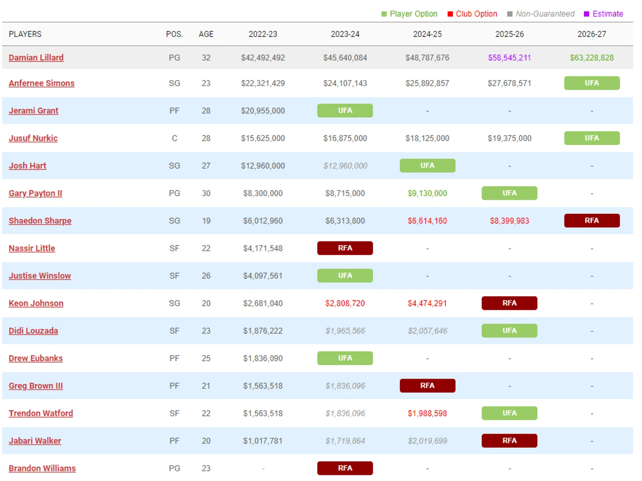Click Anfernee Simons' 2026-27 UFA badge
Image resolution: width=642 pixels, height=481 pixels.
point(592,83)
